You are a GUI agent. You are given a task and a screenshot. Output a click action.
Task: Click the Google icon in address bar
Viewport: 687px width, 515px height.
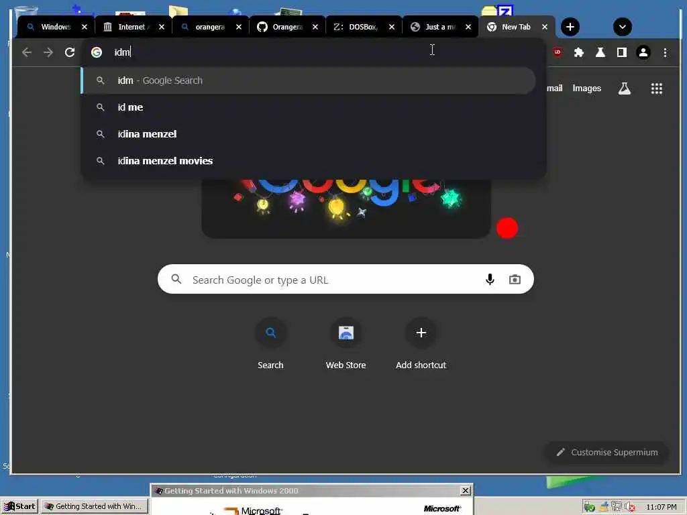[x=97, y=52]
